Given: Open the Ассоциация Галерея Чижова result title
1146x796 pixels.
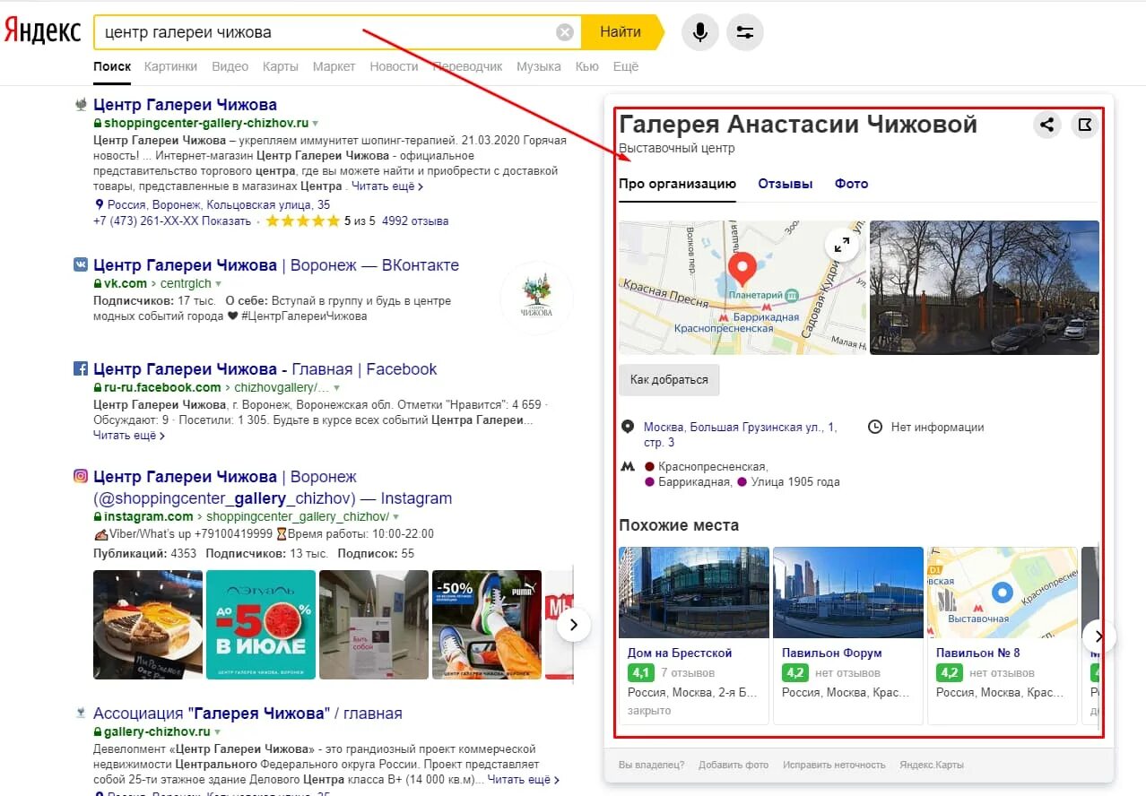Looking at the screenshot, I should pos(247,714).
